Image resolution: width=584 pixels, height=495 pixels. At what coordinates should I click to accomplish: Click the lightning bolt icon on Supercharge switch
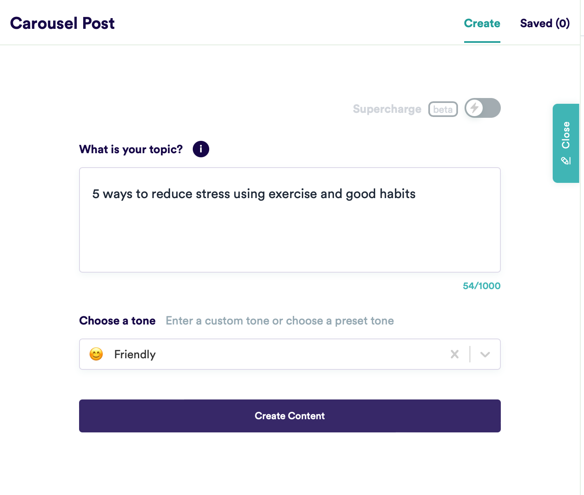pyautogui.click(x=474, y=108)
